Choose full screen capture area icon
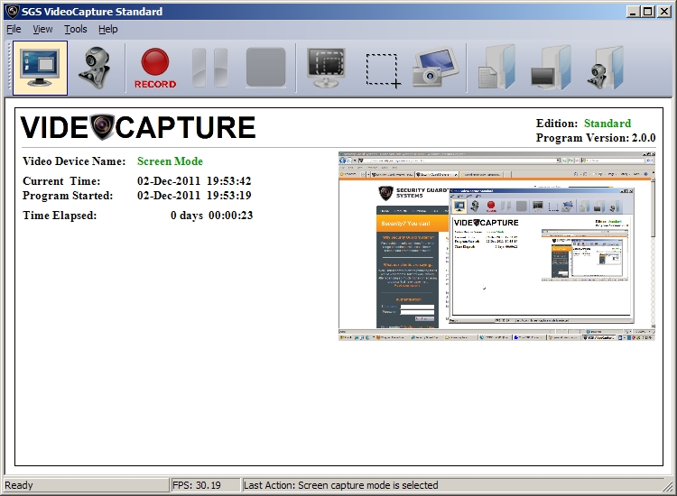 [327, 68]
